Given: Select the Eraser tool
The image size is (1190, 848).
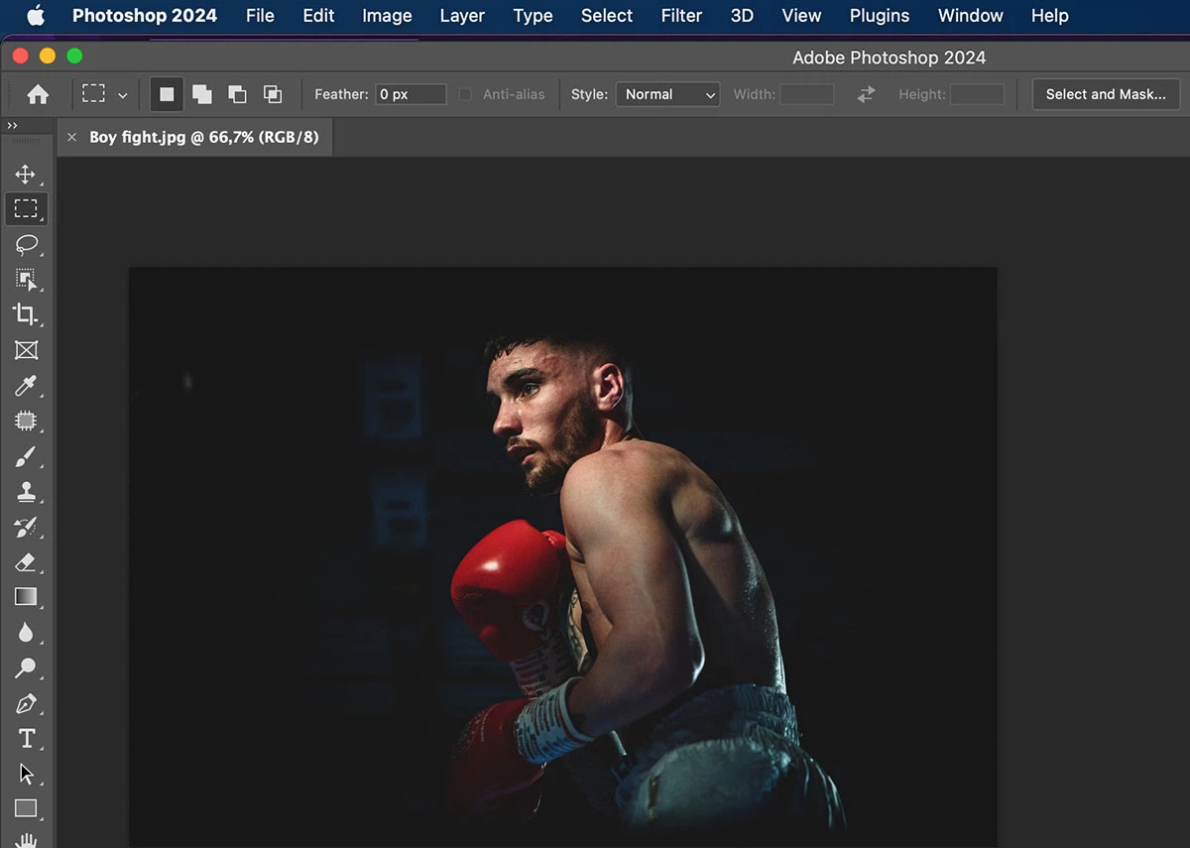Looking at the screenshot, I should [x=27, y=562].
